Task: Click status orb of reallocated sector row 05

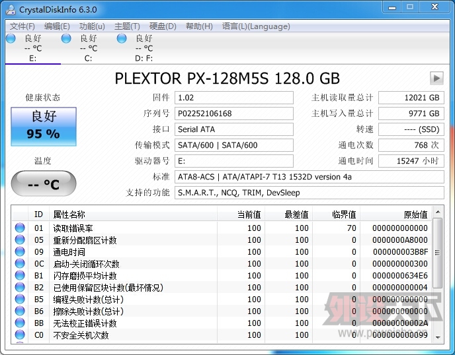Action: [20, 240]
